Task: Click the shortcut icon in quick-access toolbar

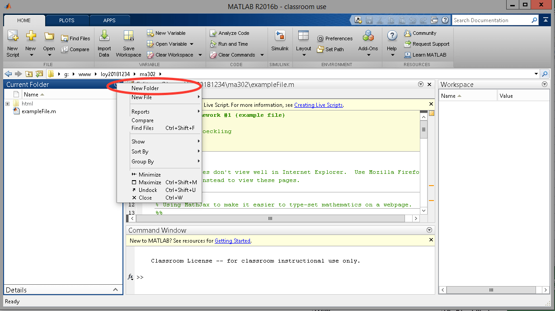Action: (358, 20)
